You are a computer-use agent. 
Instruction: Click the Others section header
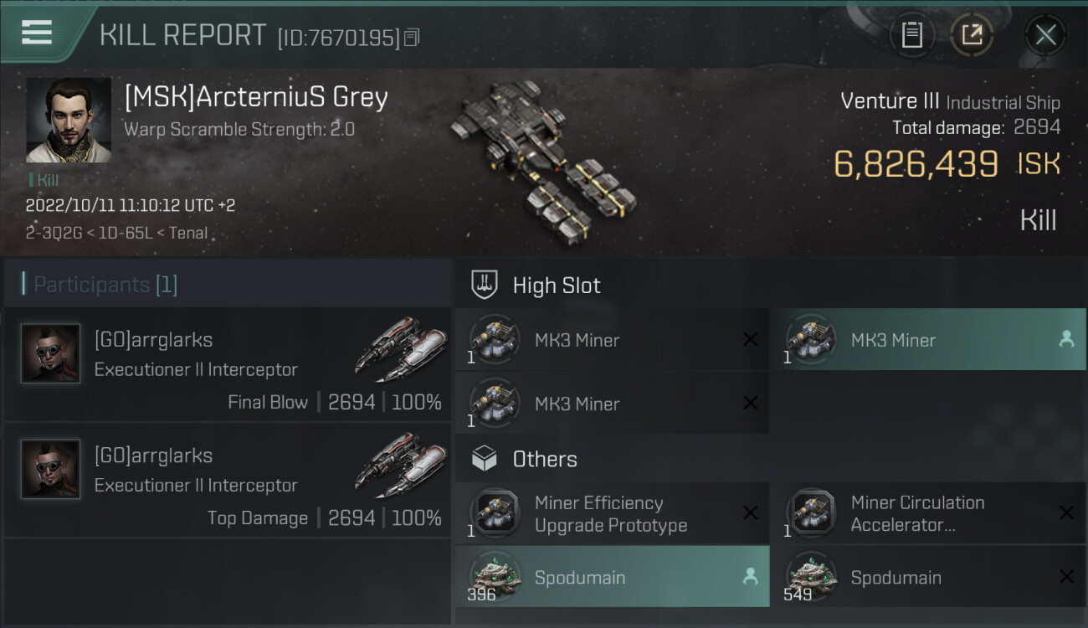(544, 459)
